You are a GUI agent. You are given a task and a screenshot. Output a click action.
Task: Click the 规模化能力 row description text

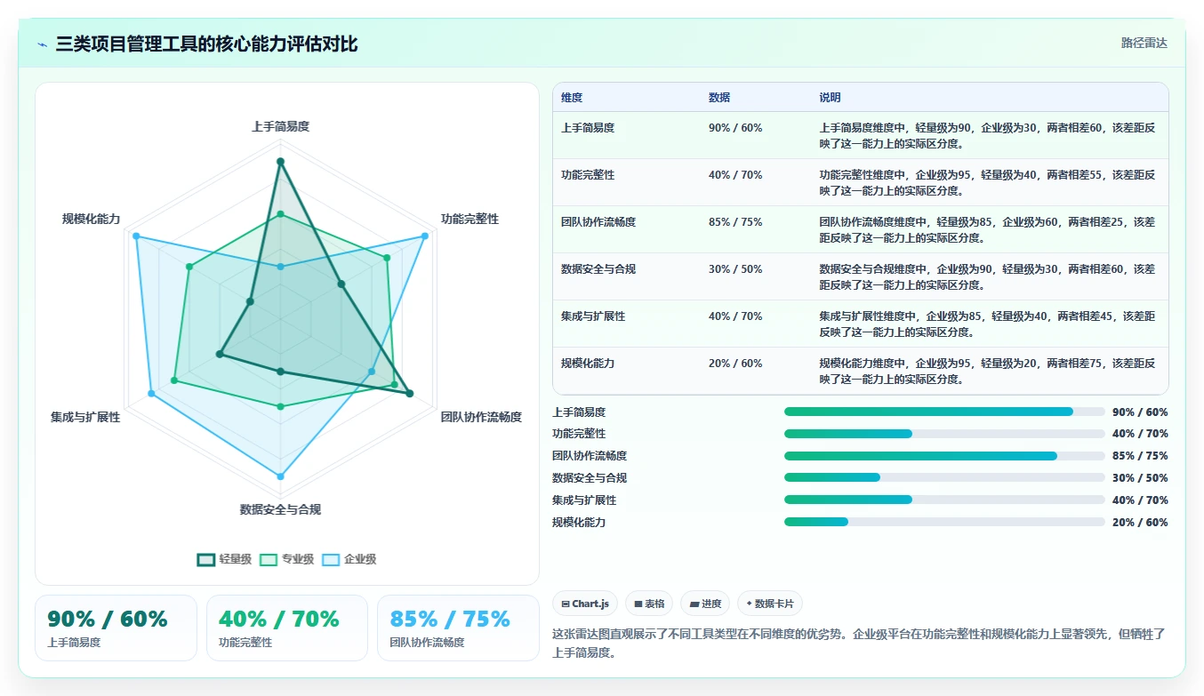pos(987,372)
